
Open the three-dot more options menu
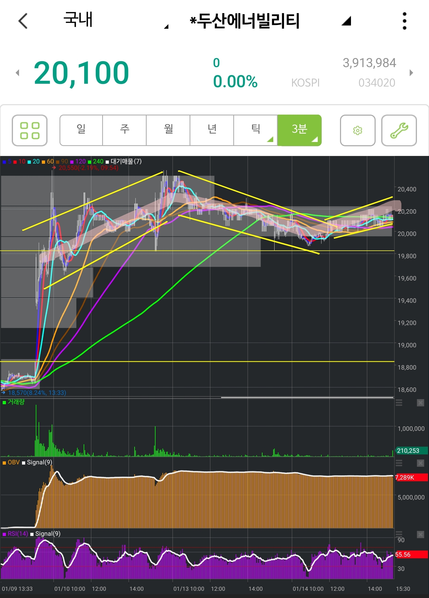coord(405,21)
